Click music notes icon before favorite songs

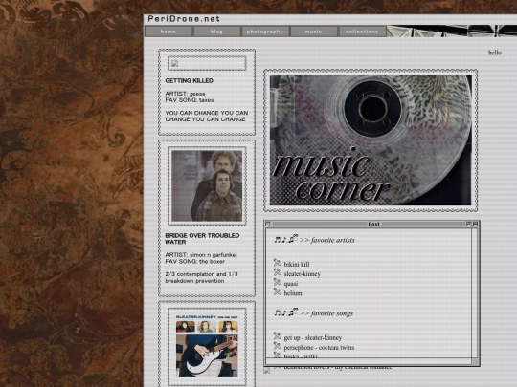point(286,312)
